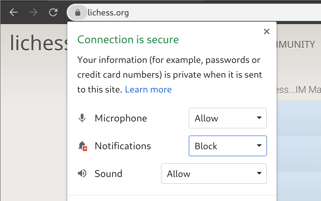
Task: Click the blocked notifications bell icon
Action: pyautogui.click(x=82, y=146)
